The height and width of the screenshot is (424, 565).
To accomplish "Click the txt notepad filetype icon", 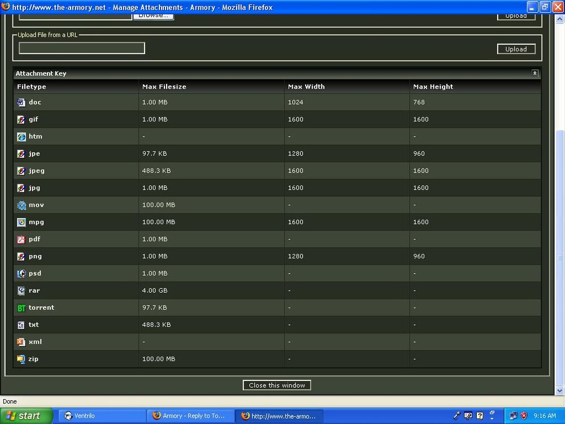I will (21, 325).
